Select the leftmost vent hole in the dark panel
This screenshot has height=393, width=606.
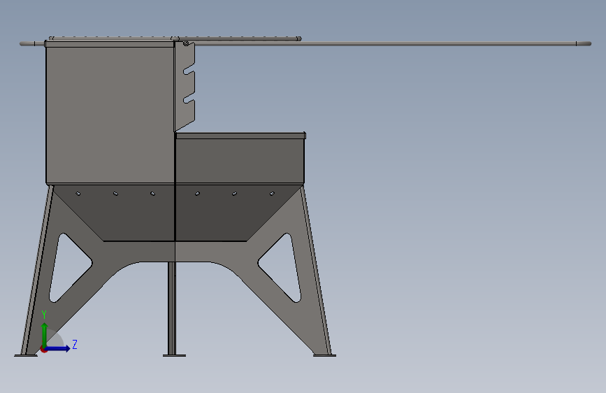click(78, 194)
